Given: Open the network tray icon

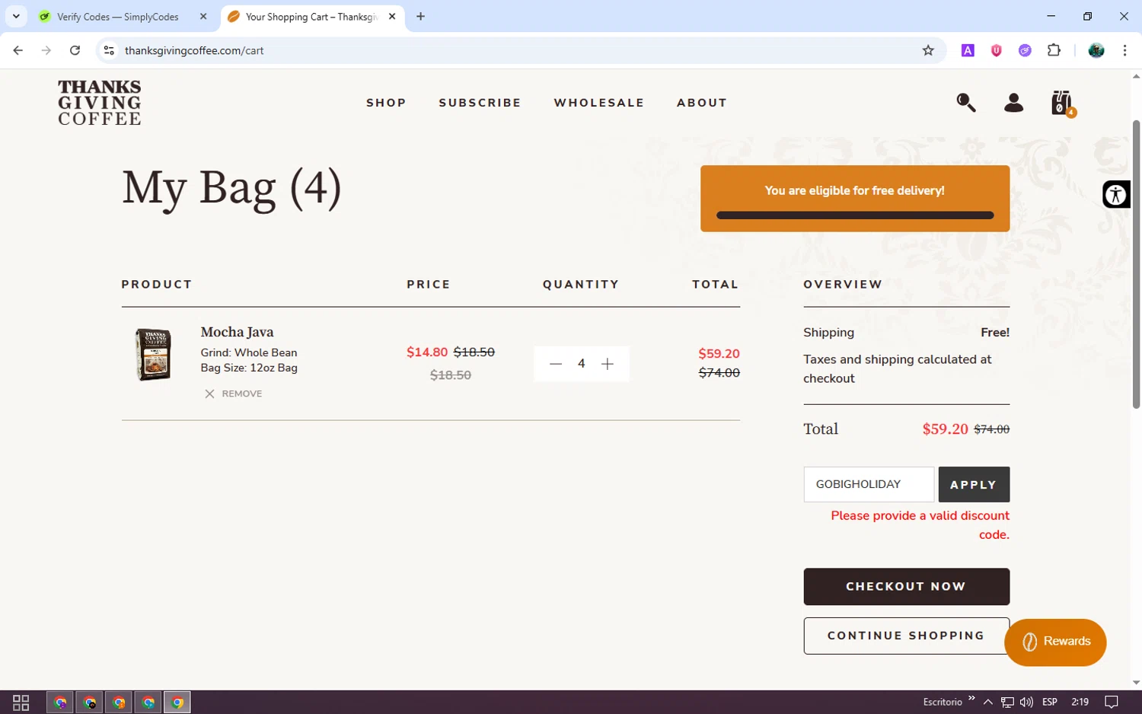Looking at the screenshot, I should pyautogui.click(x=1007, y=702).
